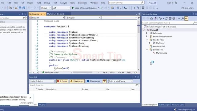Open the 100 % zoom dropdown

pos(34,72)
